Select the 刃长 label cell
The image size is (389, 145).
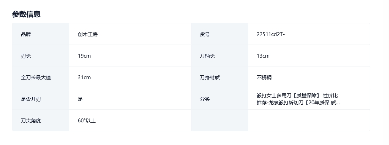pos(41,56)
